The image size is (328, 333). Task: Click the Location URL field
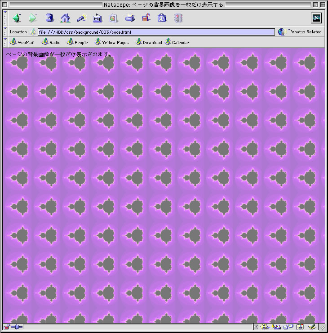[156, 32]
